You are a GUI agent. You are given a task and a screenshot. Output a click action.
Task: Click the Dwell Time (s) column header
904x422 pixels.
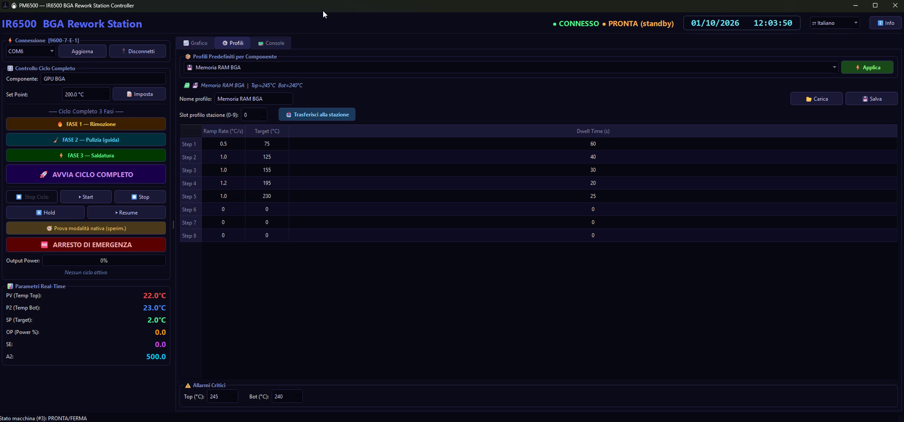click(x=593, y=131)
